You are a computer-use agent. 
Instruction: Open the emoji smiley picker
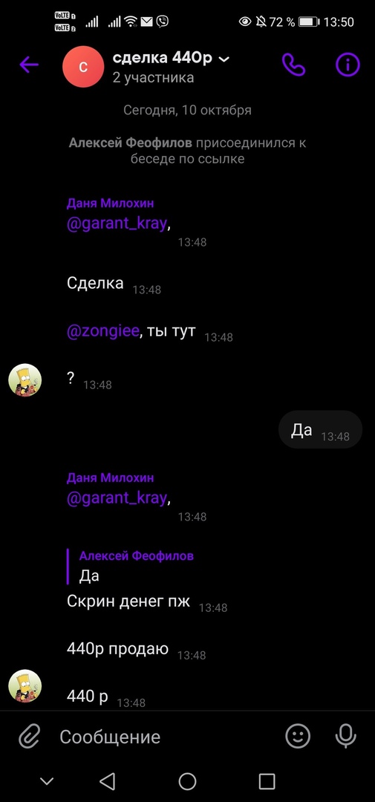point(298,737)
